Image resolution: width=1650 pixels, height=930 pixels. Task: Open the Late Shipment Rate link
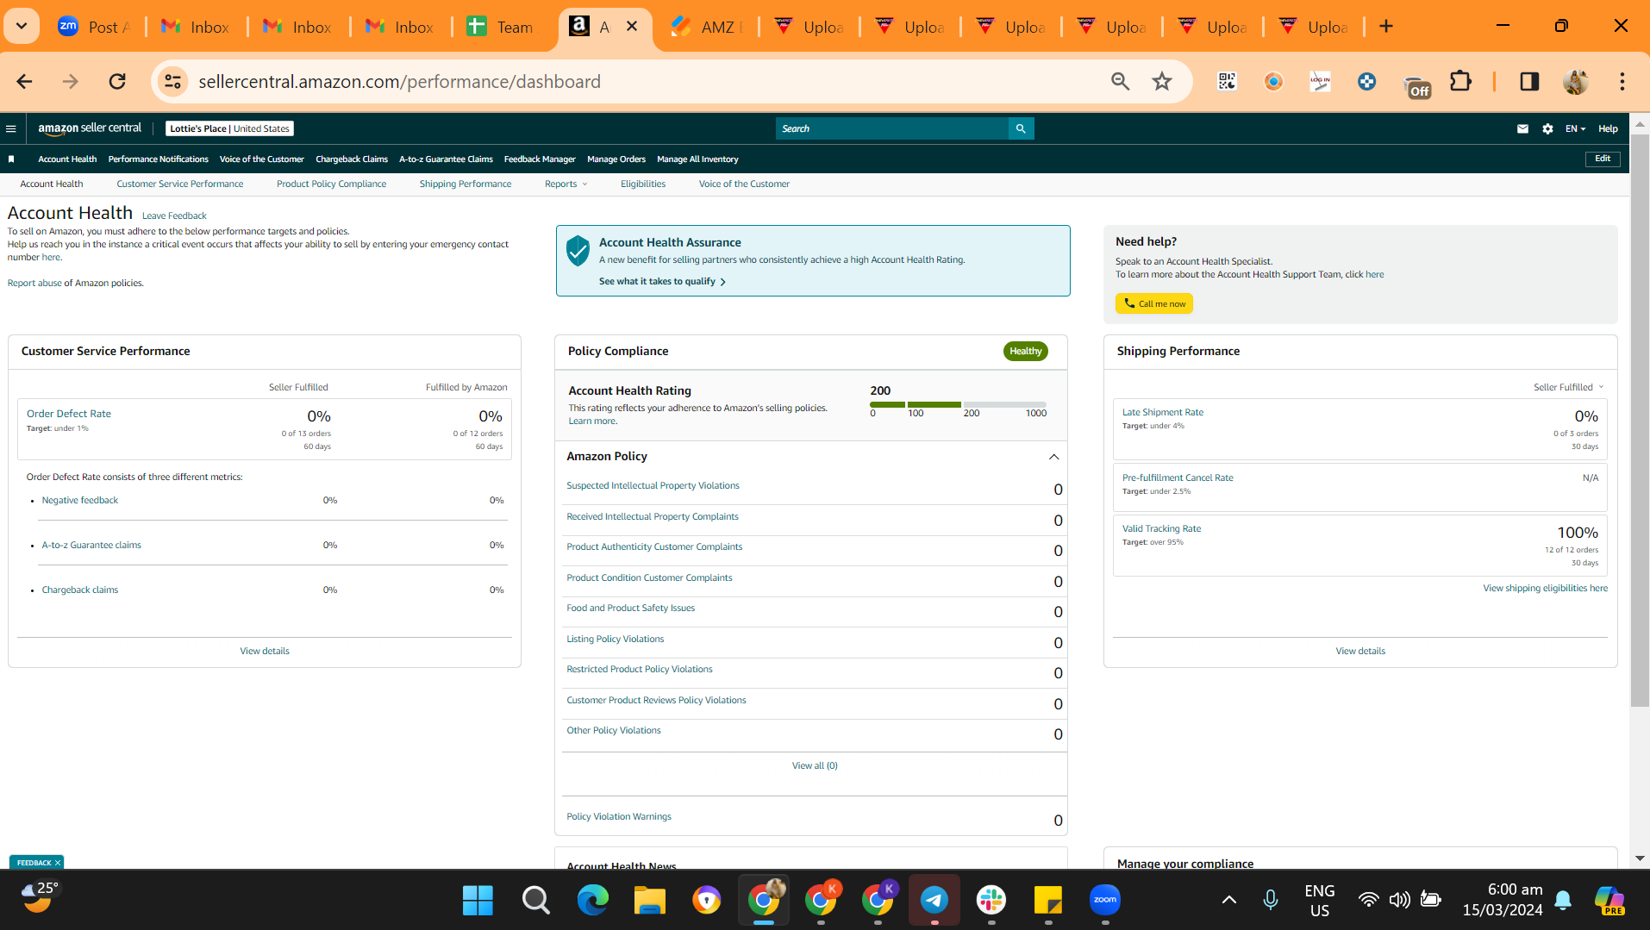(x=1163, y=413)
